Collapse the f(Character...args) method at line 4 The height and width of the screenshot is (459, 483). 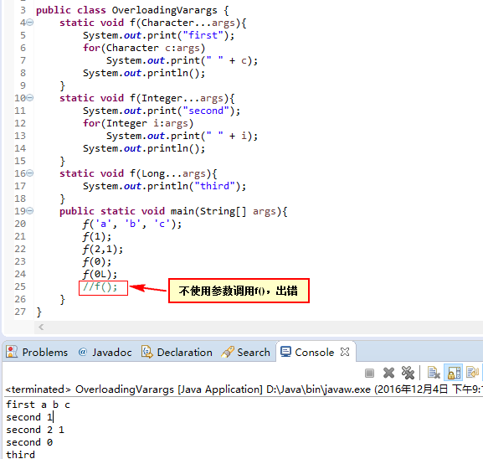[29, 23]
